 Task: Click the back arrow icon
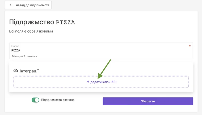[11, 5]
